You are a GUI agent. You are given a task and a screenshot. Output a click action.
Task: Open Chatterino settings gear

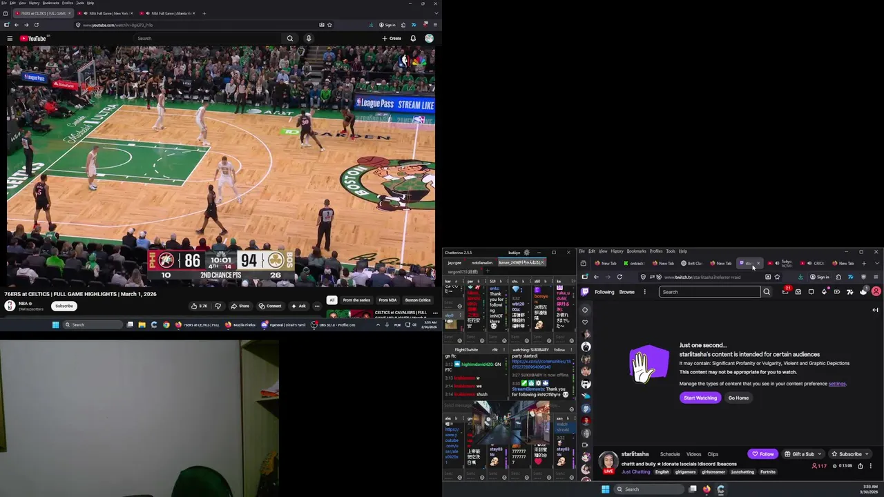[527, 253]
